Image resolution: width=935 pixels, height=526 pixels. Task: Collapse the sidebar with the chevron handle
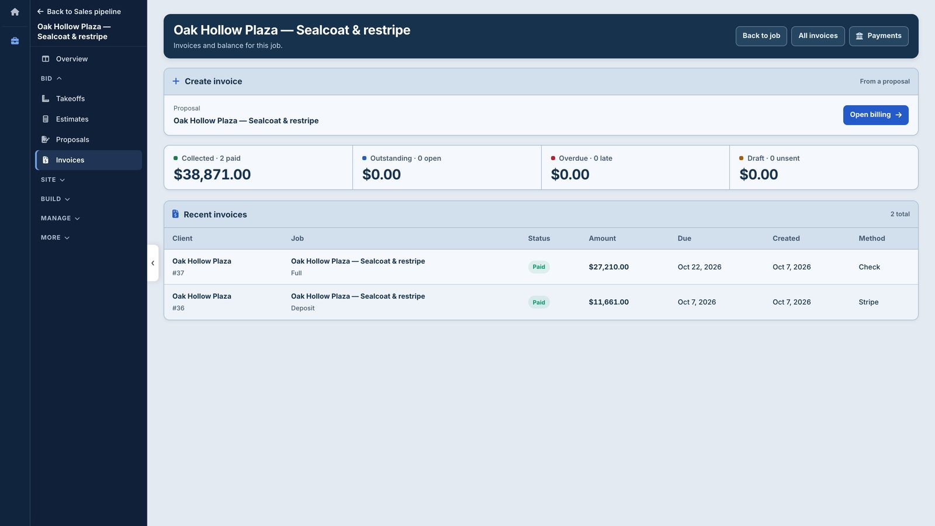pos(153,263)
